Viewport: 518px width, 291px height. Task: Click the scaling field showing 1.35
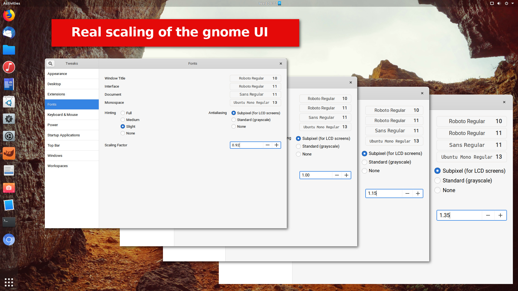[x=459, y=215]
